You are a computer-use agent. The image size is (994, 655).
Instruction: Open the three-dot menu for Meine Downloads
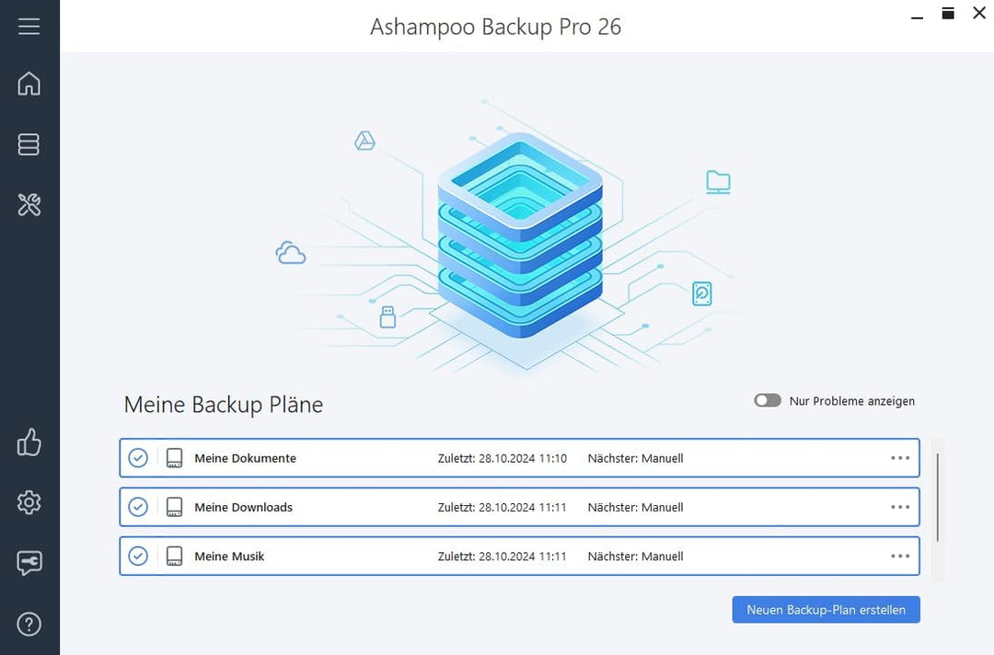(899, 507)
